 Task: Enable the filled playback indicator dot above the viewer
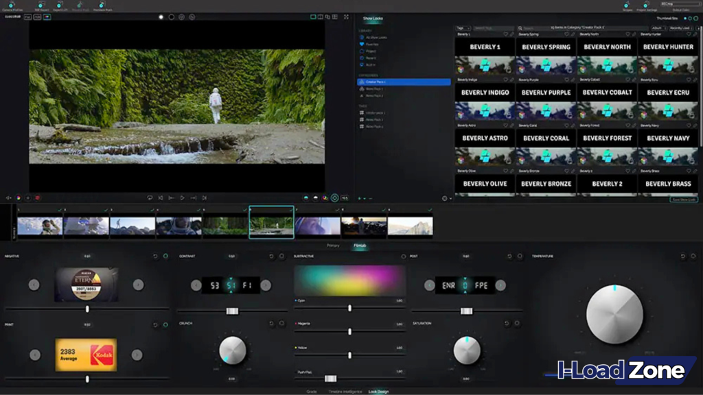[161, 17]
